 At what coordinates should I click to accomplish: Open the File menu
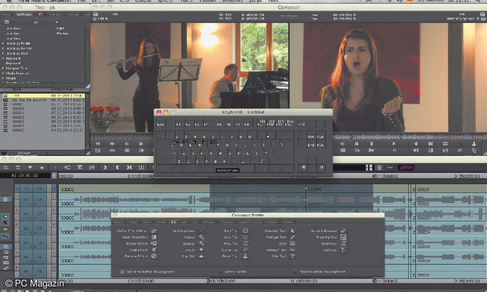tap(82, 1)
